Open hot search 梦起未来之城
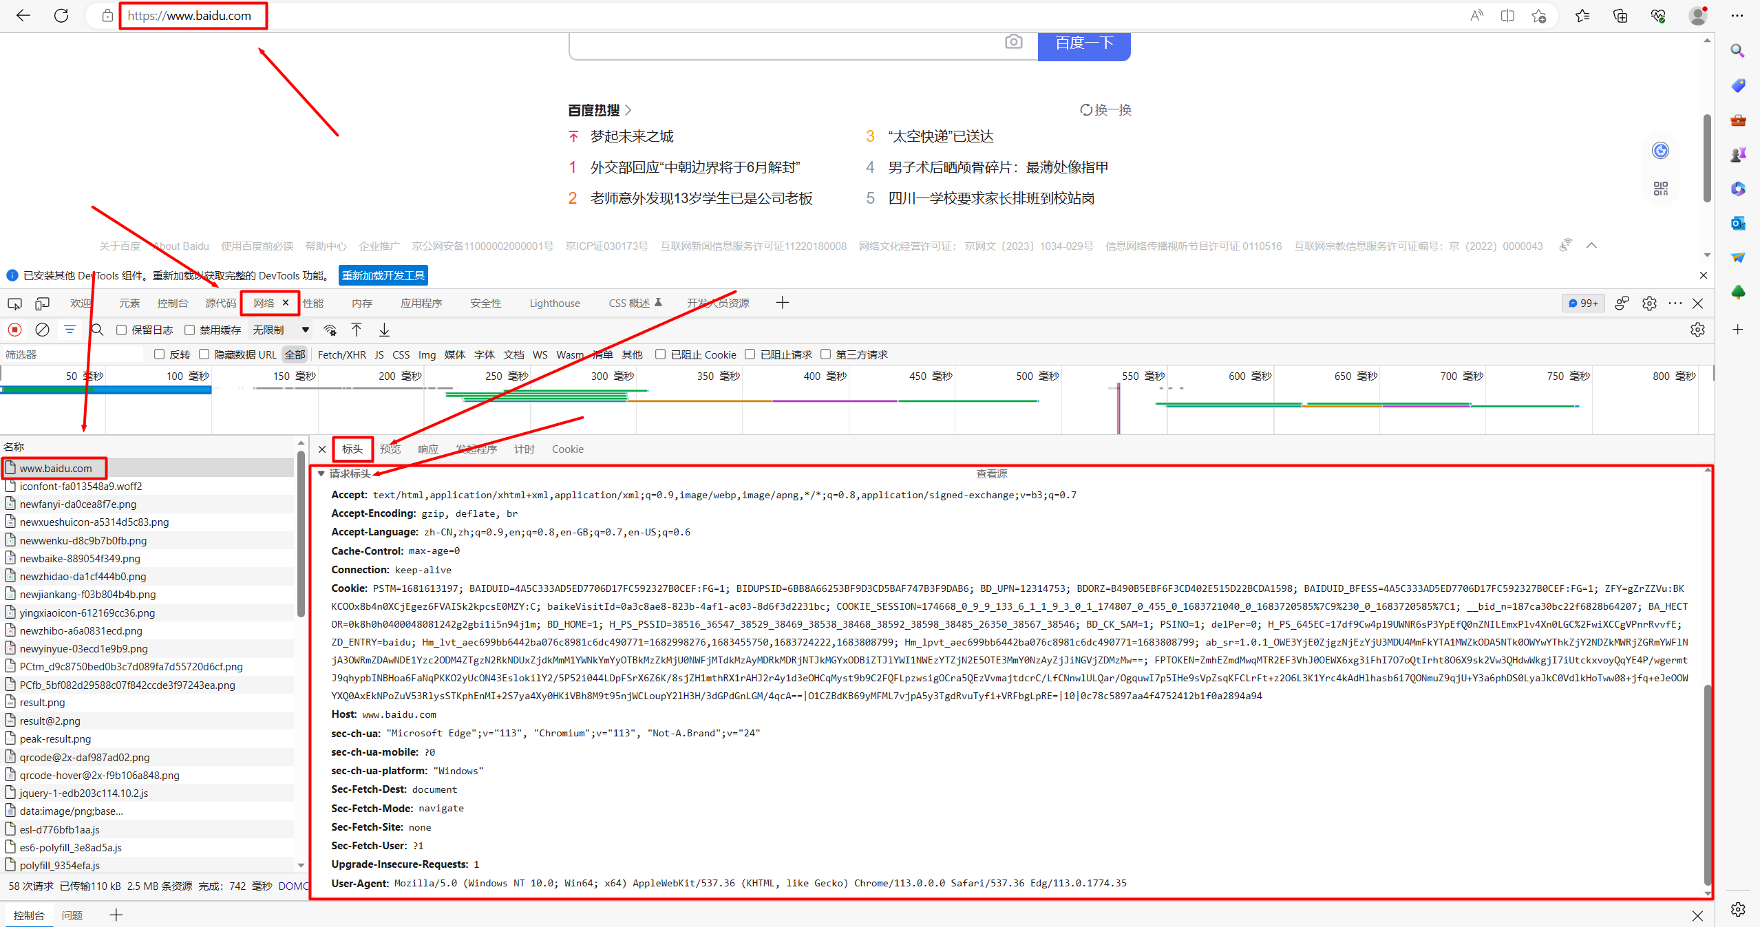 (632, 136)
